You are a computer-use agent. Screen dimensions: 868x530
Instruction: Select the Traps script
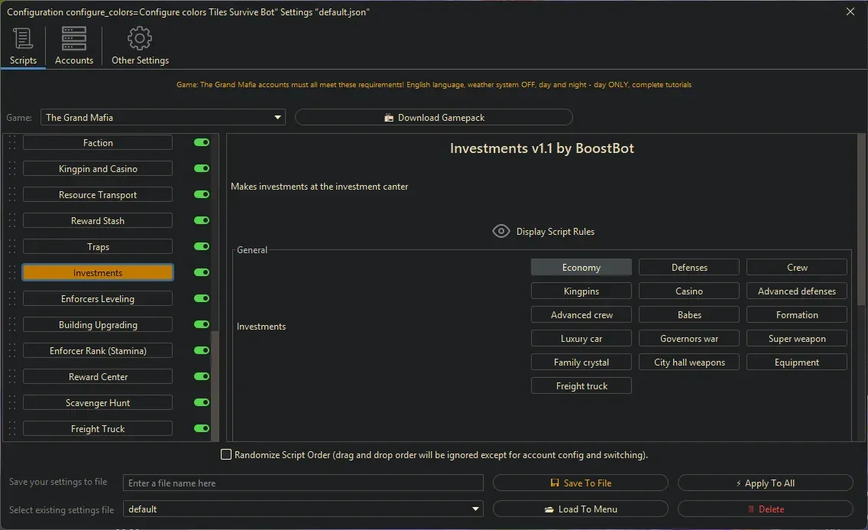tap(98, 247)
